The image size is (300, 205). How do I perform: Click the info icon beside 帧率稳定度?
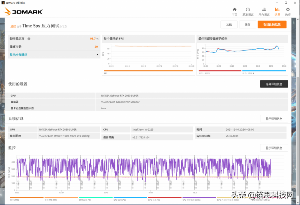pos(29,39)
